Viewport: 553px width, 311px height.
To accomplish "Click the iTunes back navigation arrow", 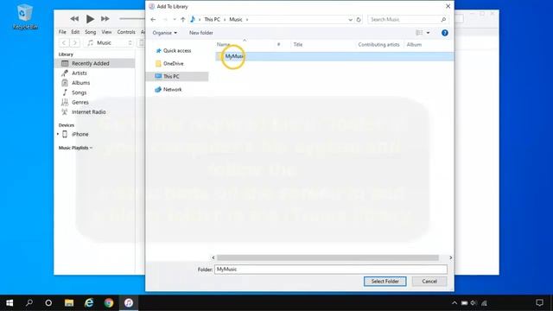I will [64, 42].
